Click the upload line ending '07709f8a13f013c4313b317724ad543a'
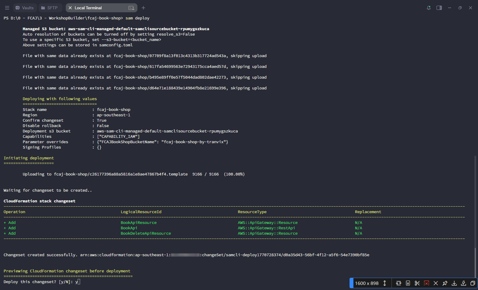The height and width of the screenshot is (290, 478). (x=145, y=56)
